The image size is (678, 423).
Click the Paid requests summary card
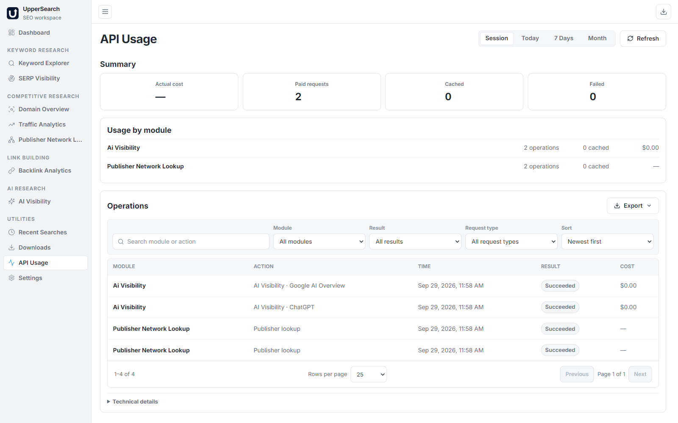[312, 92]
